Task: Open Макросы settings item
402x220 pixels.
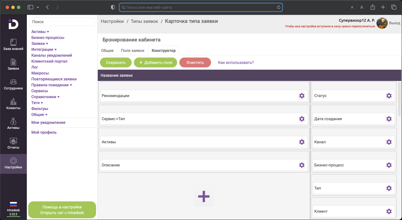Action: tap(40, 73)
